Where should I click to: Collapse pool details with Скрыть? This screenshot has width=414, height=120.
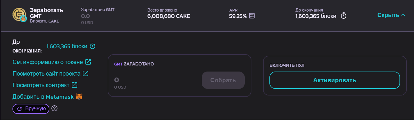click(x=391, y=15)
